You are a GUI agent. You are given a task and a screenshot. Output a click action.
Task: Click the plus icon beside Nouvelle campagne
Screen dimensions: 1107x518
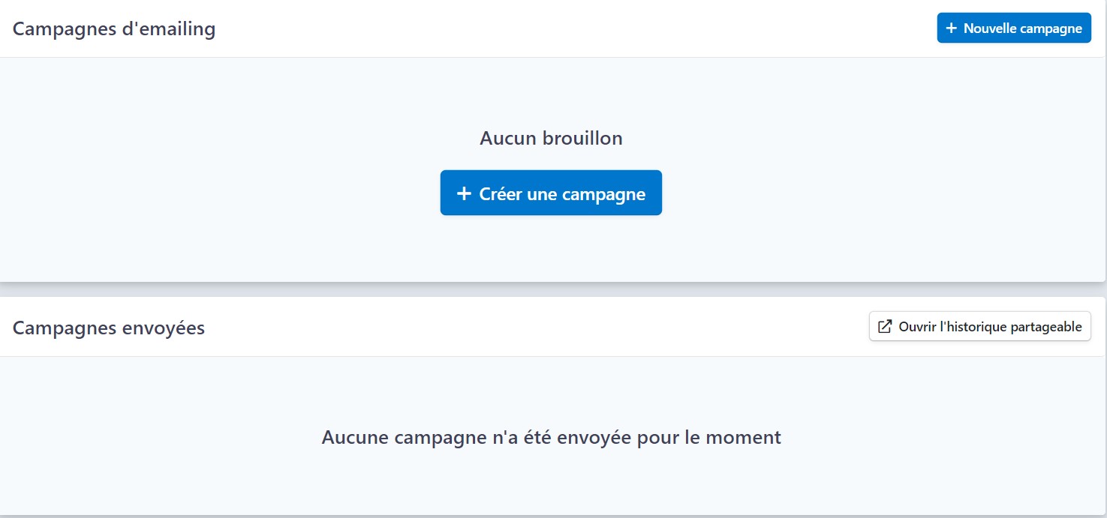pyautogui.click(x=952, y=28)
